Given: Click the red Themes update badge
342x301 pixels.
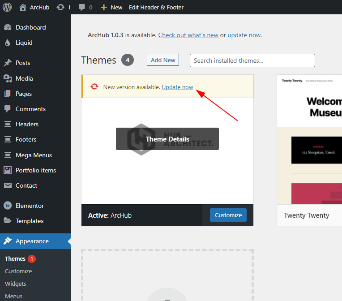Looking at the screenshot, I should [32, 259].
